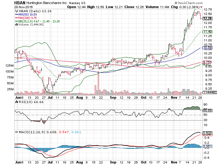Click the Nasdaq GS exchange label

coord(77,3)
